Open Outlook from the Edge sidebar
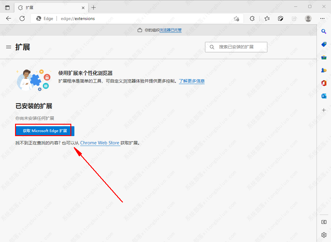 tap(324, 96)
